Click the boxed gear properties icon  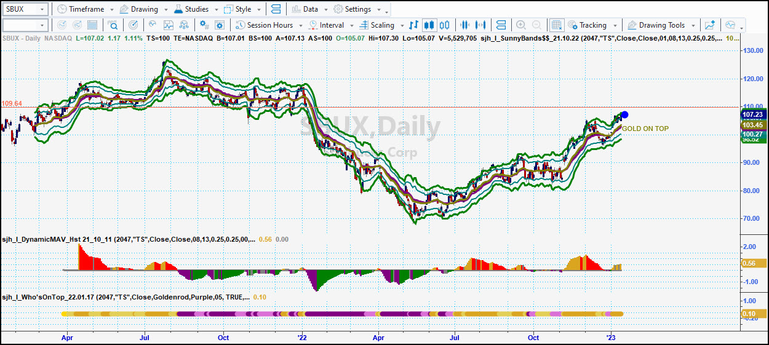coord(220,25)
